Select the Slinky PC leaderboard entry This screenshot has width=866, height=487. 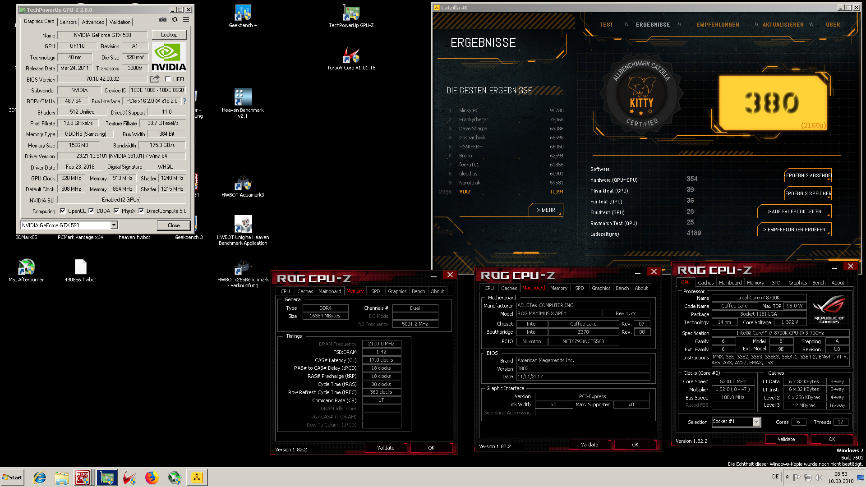[505, 110]
